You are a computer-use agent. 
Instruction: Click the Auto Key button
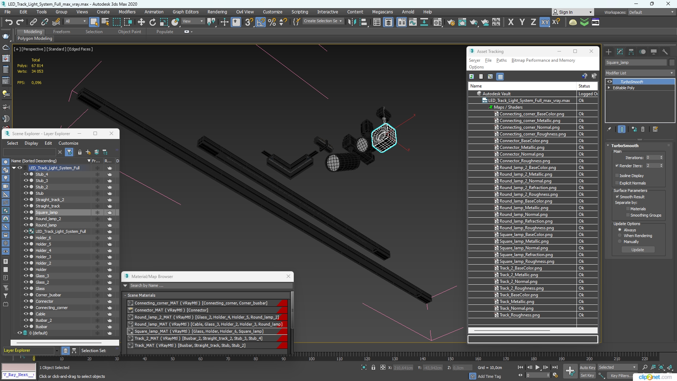click(587, 368)
